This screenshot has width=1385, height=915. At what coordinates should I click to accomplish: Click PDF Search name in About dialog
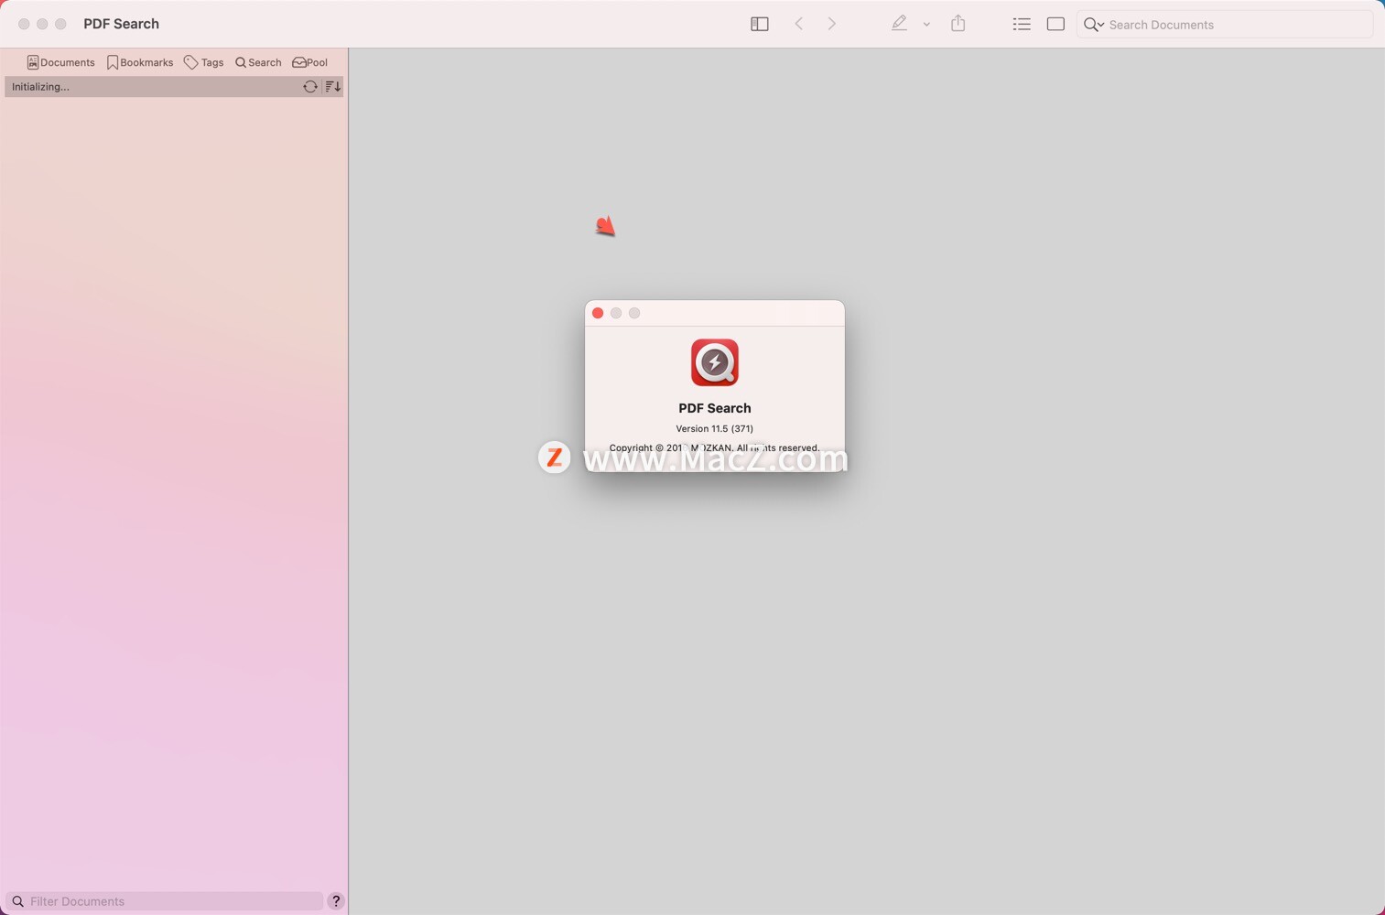point(715,408)
